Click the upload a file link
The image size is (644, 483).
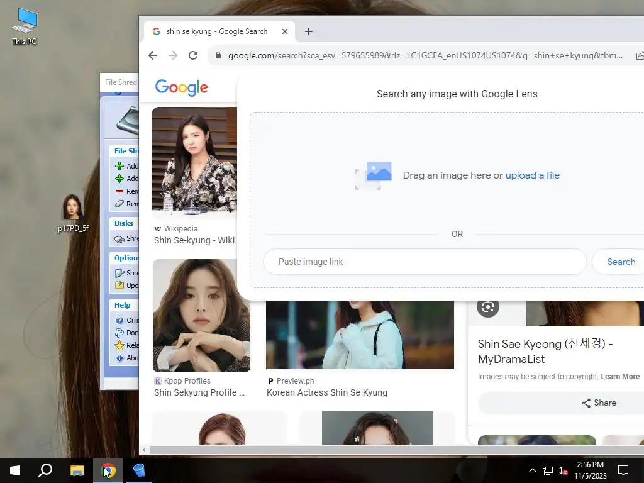pos(532,175)
